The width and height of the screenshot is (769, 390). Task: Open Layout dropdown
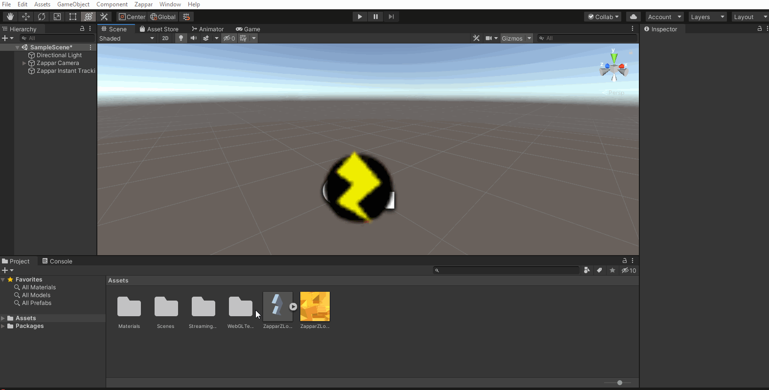pos(750,17)
